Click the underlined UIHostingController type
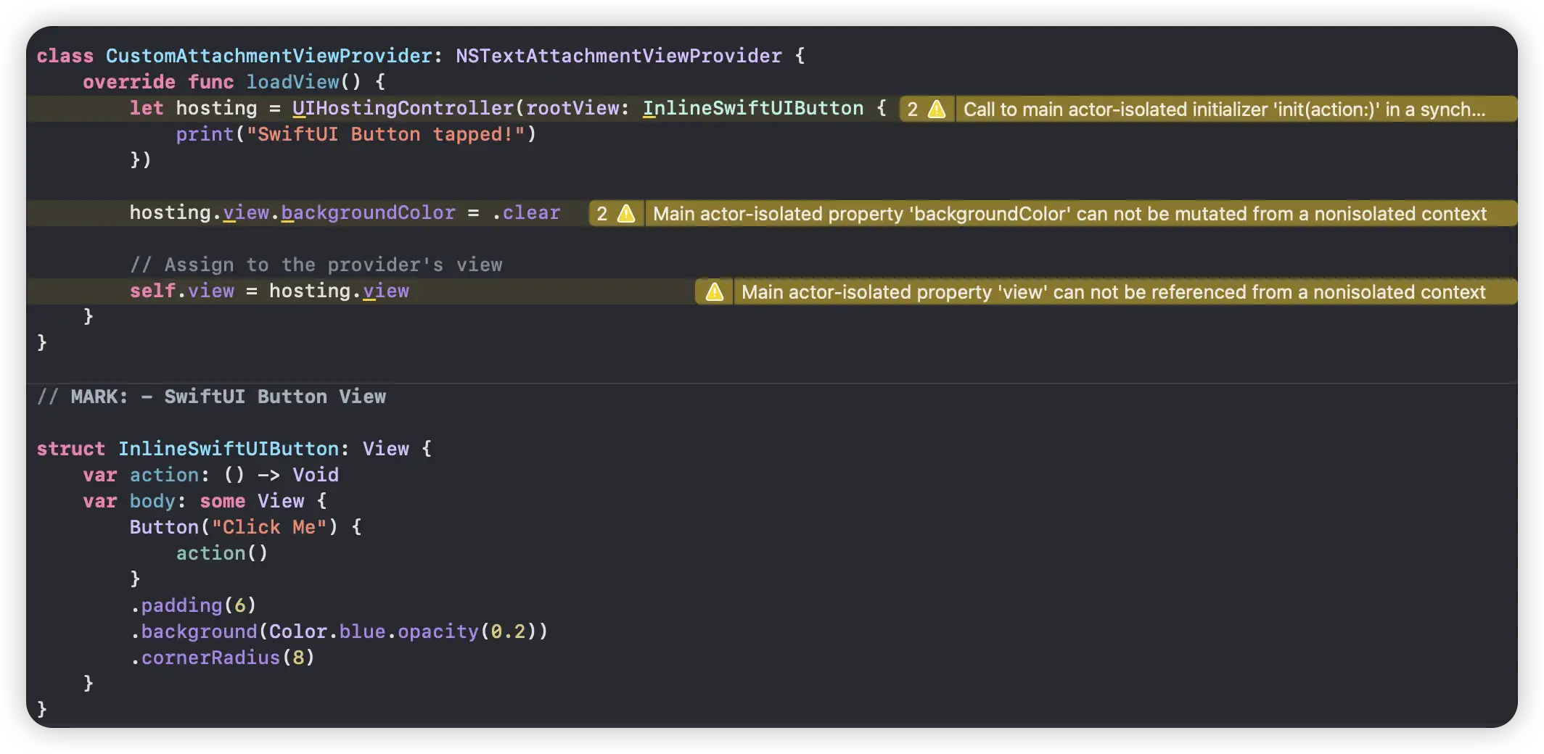Viewport: 1544px width, 754px height. click(403, 108)
